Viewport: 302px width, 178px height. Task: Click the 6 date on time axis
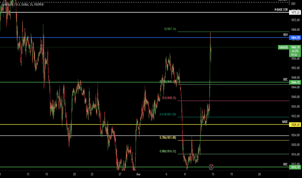click(x=166, y=174)
